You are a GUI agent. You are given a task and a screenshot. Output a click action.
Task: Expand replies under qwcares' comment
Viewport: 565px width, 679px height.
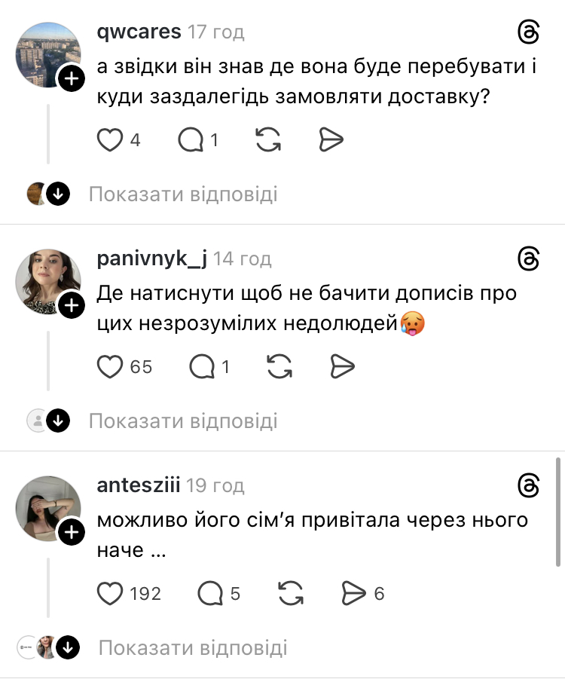183,194
